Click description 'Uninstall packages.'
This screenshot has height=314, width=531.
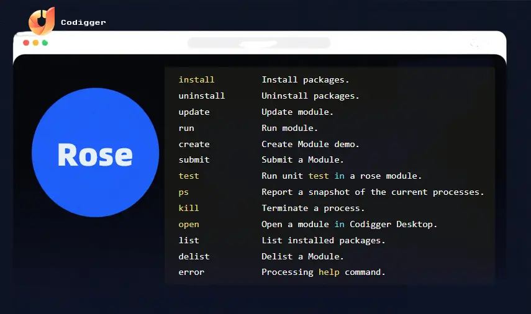pyautogui.click(x=310, y=96)
